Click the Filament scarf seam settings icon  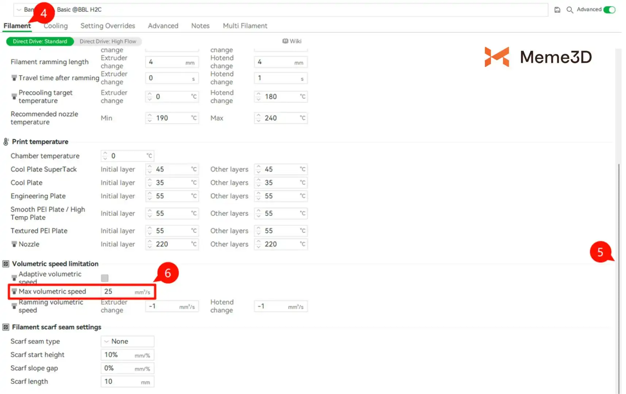point(6,327)
